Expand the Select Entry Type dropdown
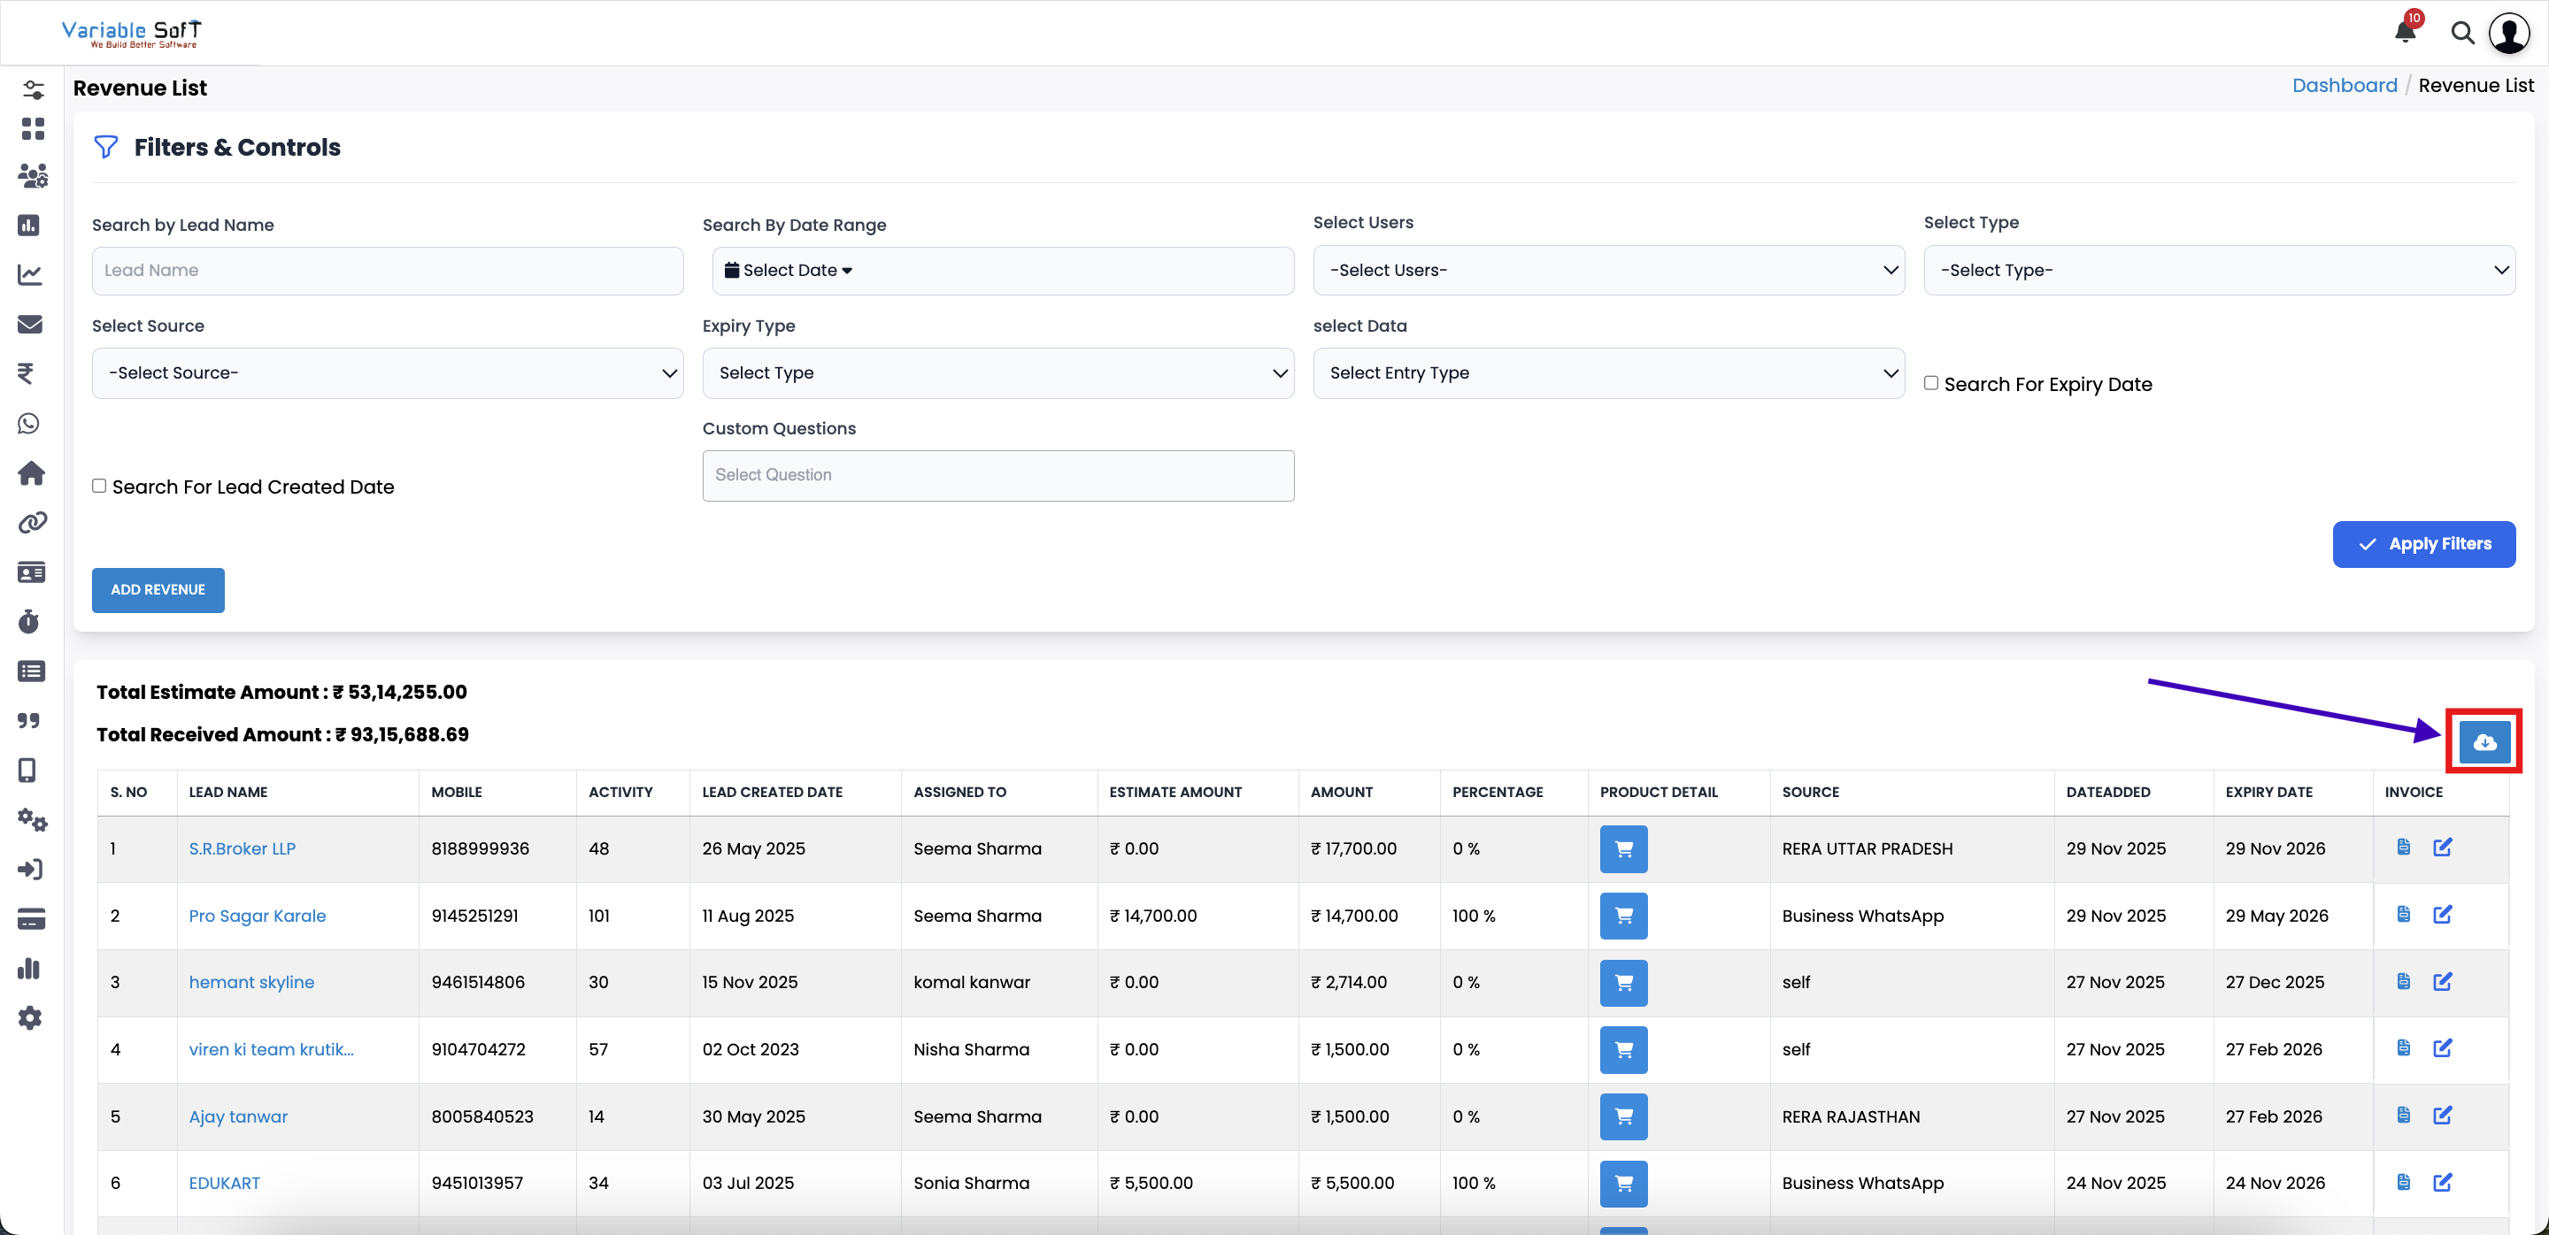 pyautogui.click(x=1608, y=372)
